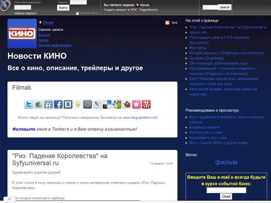Click the LiveJournal pencil logo in header
The width and height of the screenshot is (271, 203).
pyautogui.click(x=5, y=5)
